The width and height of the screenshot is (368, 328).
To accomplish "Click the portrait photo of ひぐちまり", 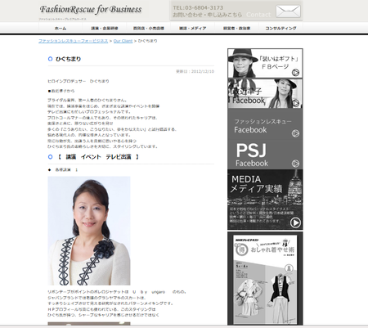I will tap(89, 231).
